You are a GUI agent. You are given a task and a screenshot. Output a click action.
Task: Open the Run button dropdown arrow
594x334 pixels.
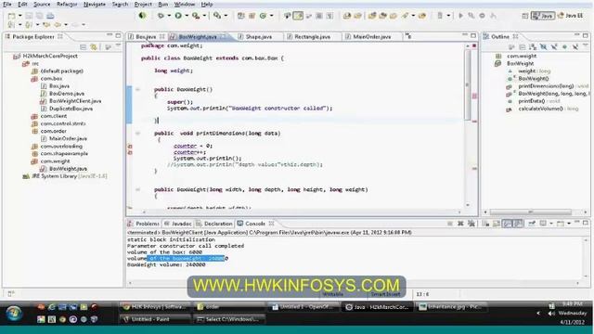pyautogui.click(x=187, y=16)
